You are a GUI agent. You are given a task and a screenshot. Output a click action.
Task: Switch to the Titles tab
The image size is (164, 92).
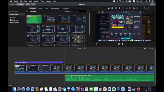pos(46,8)
